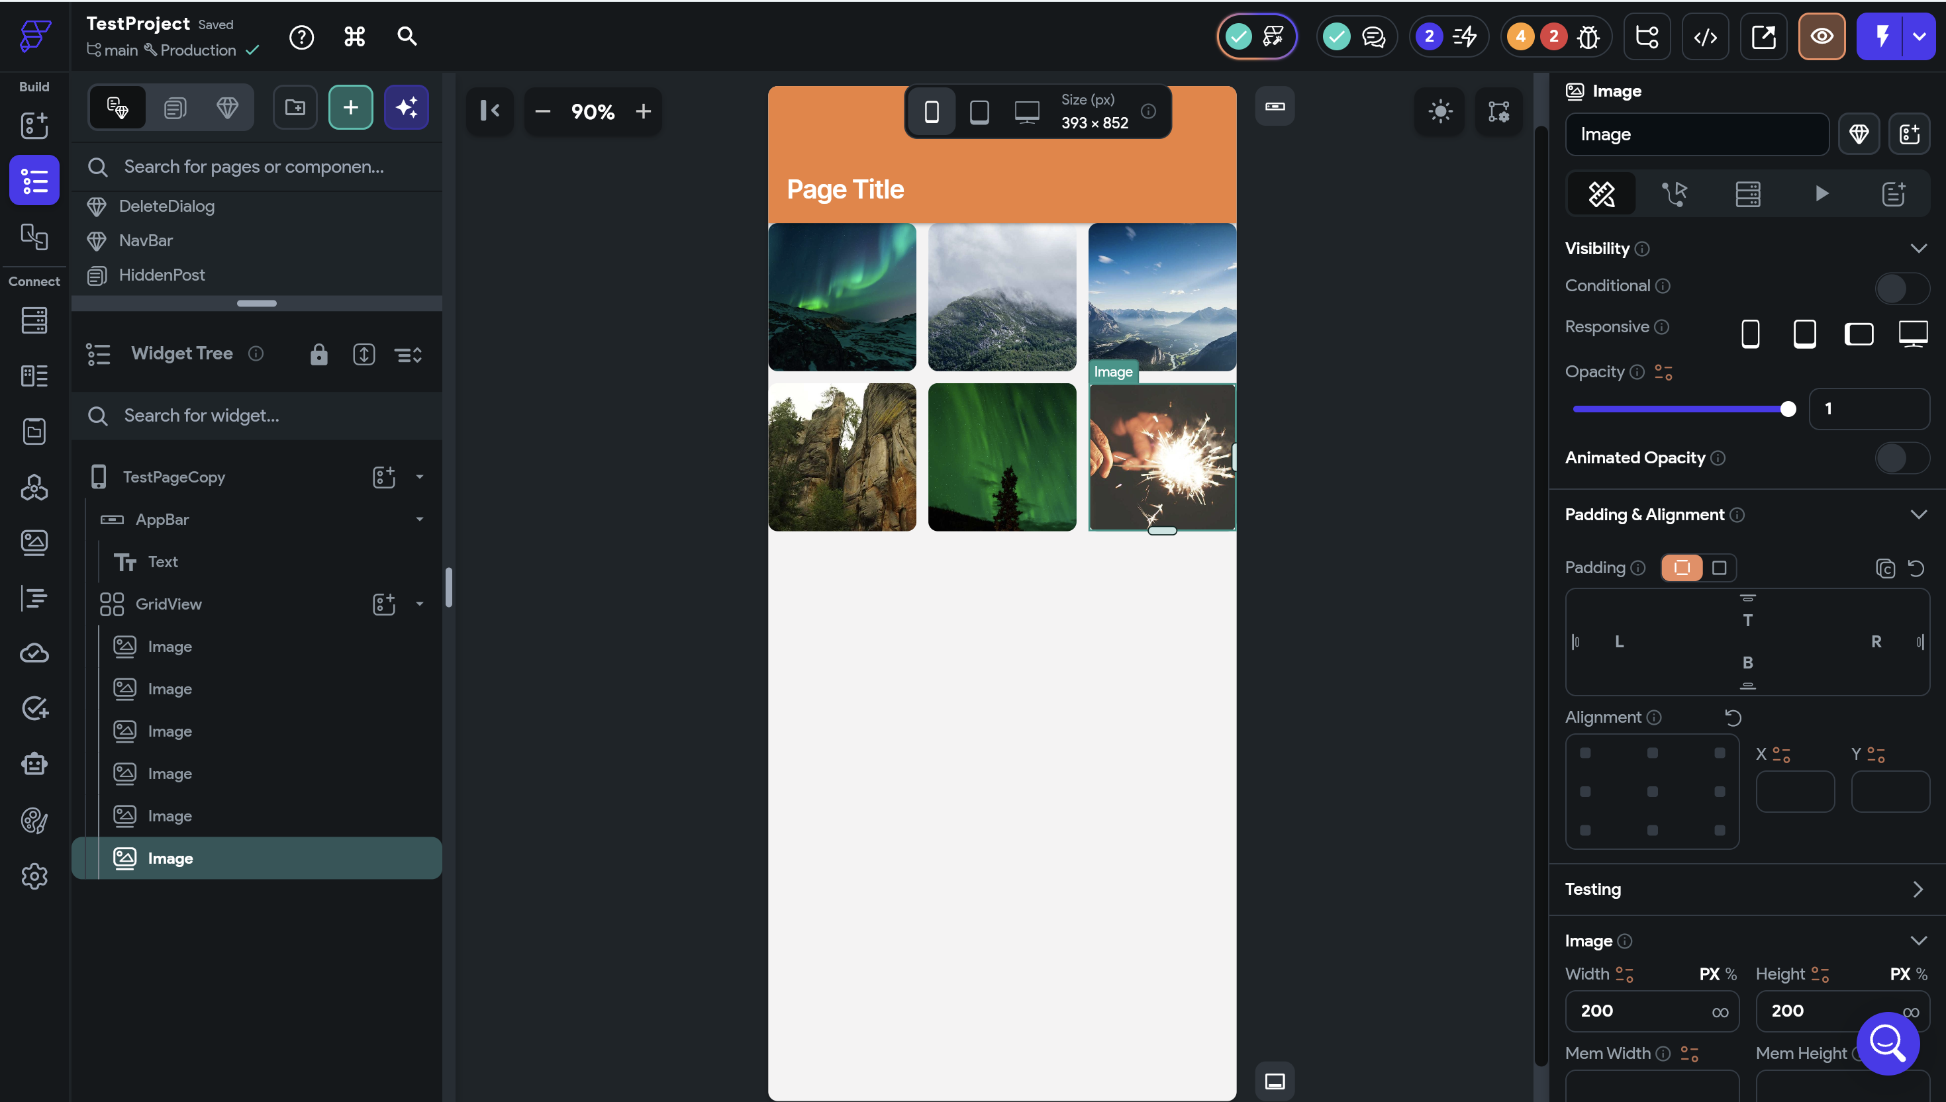The width and height of the screenshot is (1946, 1102).
Task: Switch to the Actions properties tab
Action: (x=1674, y=194)
